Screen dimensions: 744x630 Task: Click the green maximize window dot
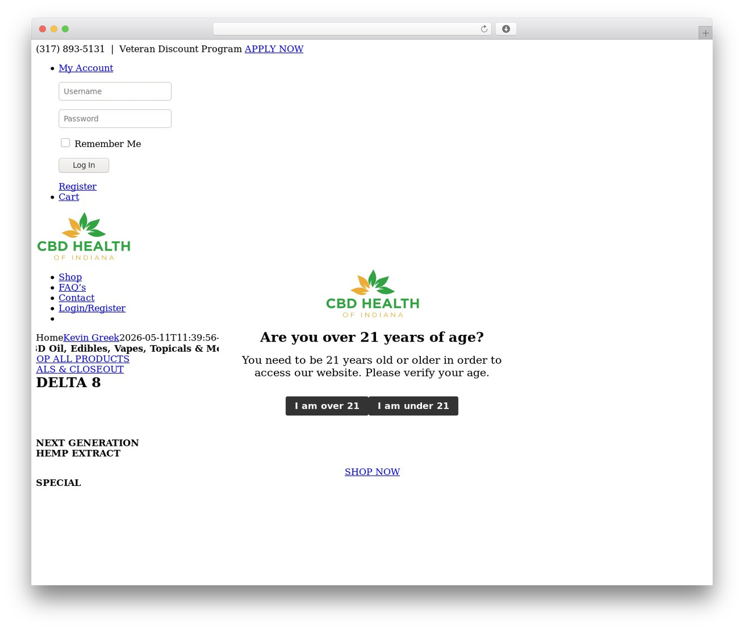point(65,29)
